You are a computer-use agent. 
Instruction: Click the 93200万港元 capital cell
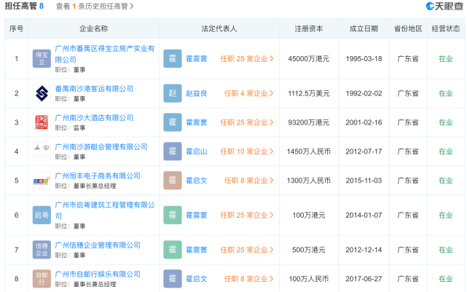309,122
